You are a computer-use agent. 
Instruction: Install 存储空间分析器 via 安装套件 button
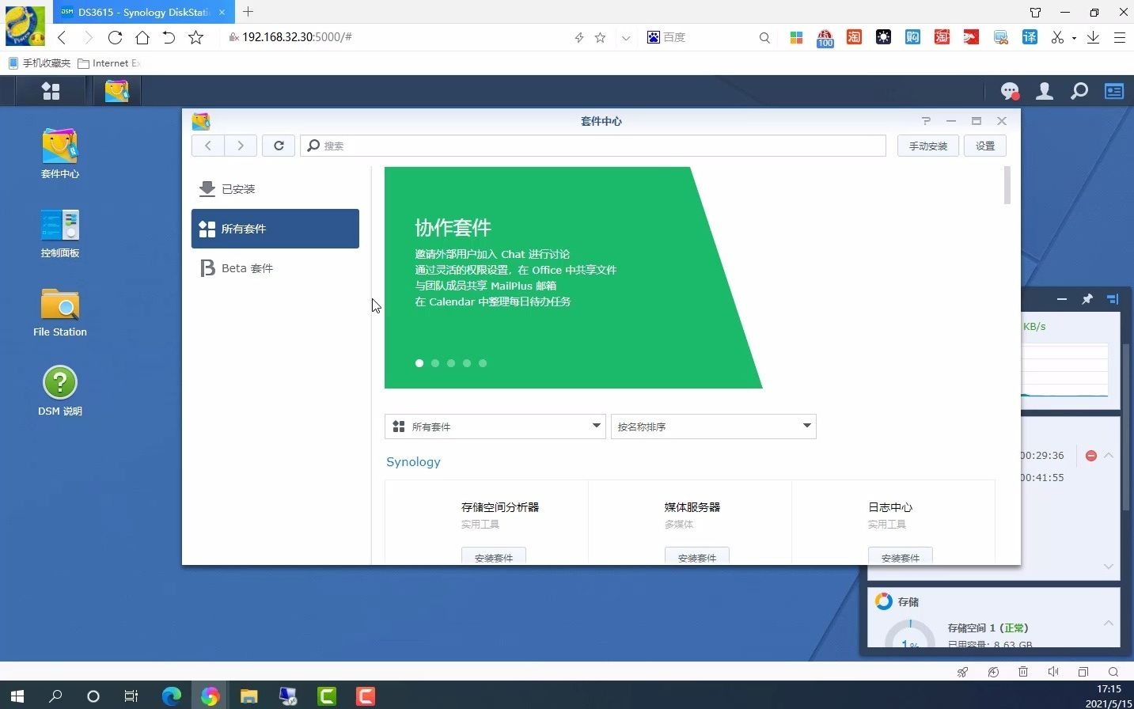(494, 557)
